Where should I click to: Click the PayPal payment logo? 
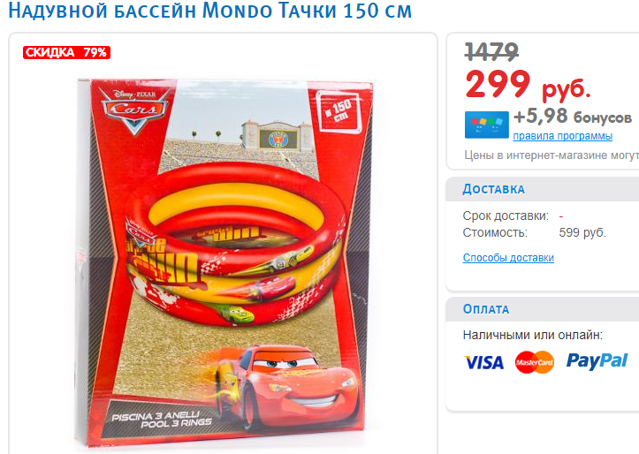click(x=597, y=361)
